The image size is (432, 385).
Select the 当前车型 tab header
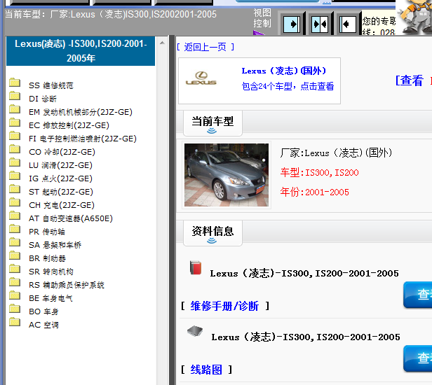pos(212,123)
